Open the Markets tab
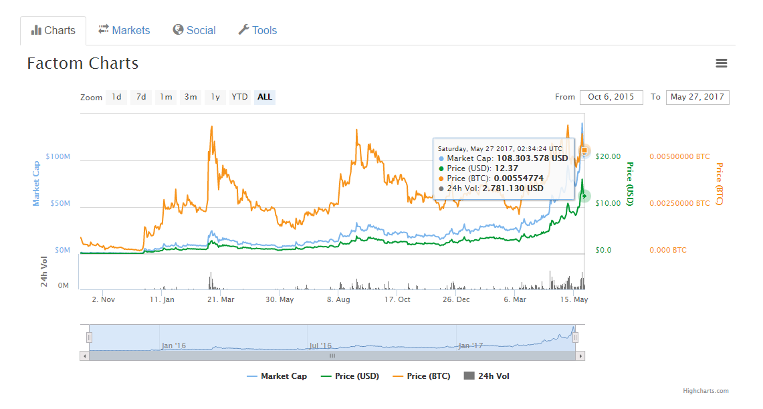763x409 pixels. click(124, 30)
